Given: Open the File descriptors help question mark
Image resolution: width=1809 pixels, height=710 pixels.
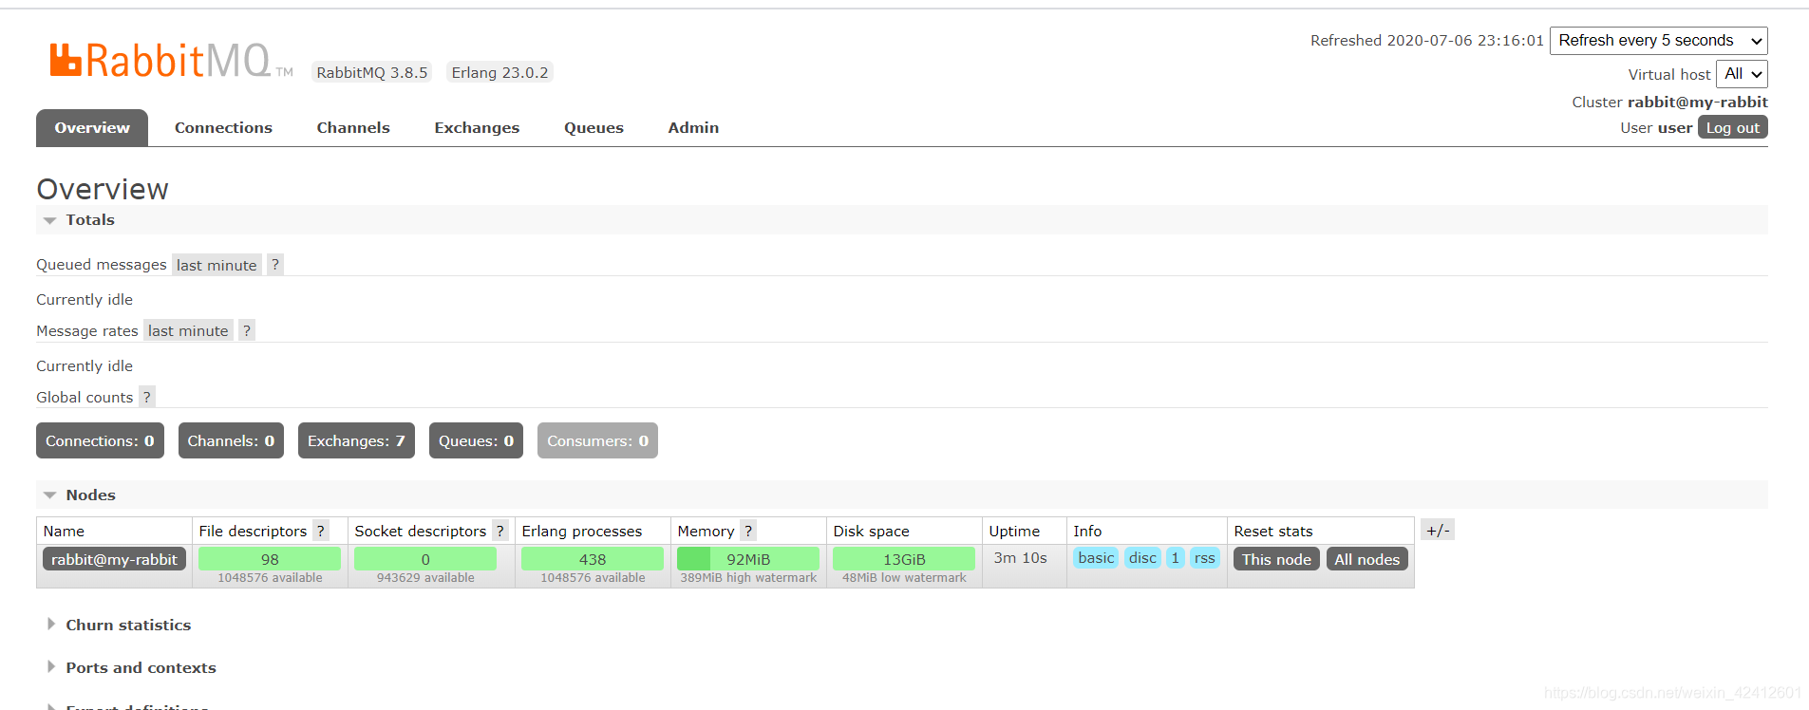Looking at the screenshot, I should pyautogui.click(x=321, y=531).
